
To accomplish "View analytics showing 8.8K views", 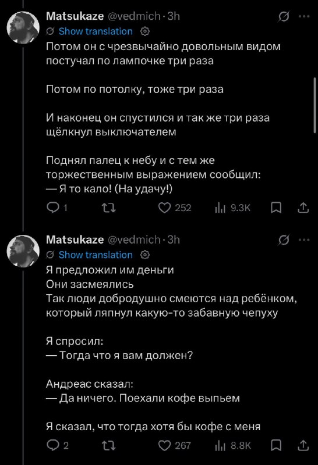I will [233, 445].
